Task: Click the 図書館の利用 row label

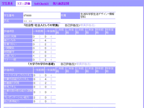Action: pos(18,83)
